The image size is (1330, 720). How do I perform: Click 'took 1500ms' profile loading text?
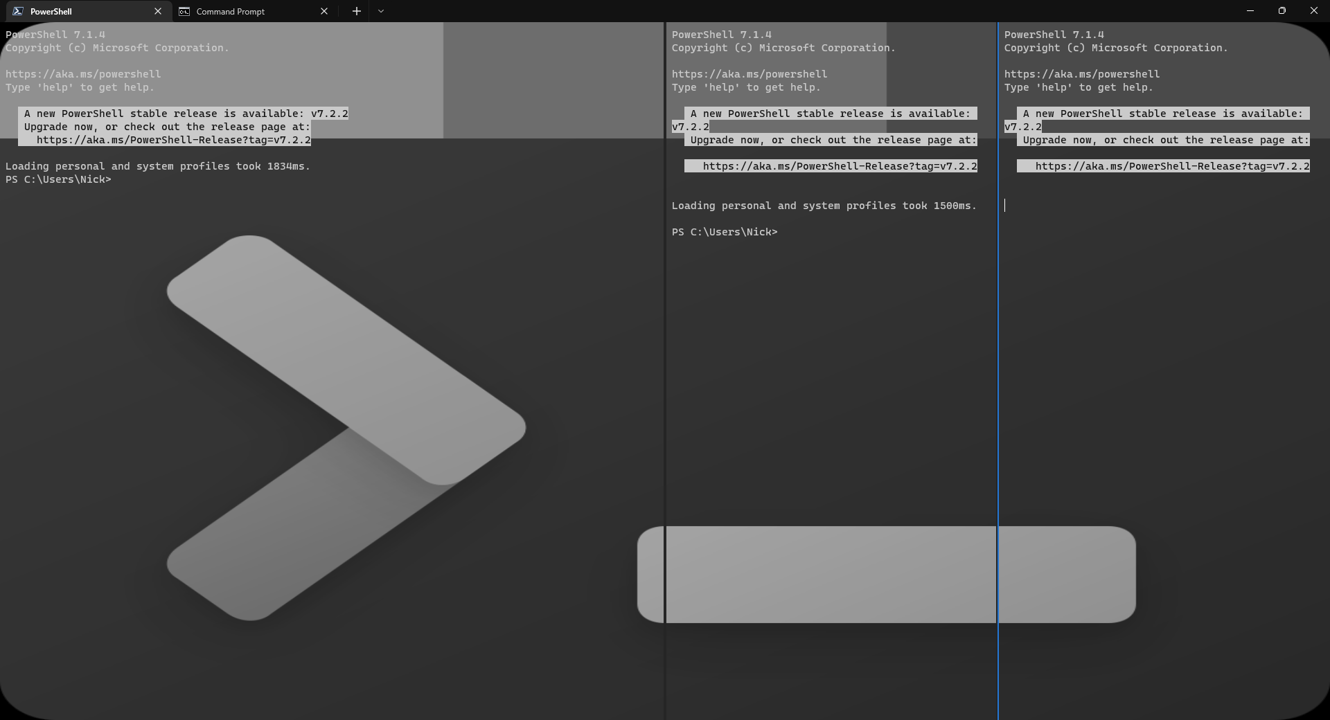click(x=939, y=206)
